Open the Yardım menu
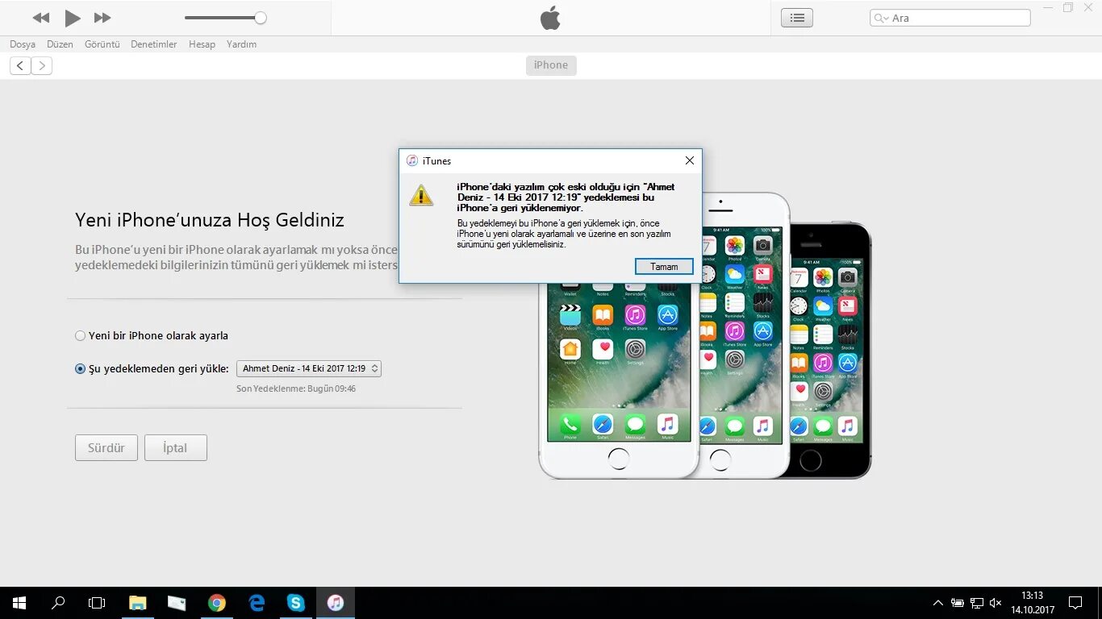 pyautogui.click(x=241, y=44)
